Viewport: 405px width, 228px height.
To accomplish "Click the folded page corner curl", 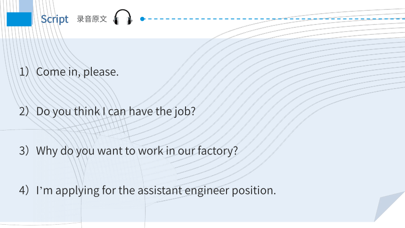I will tap(389, 206).
